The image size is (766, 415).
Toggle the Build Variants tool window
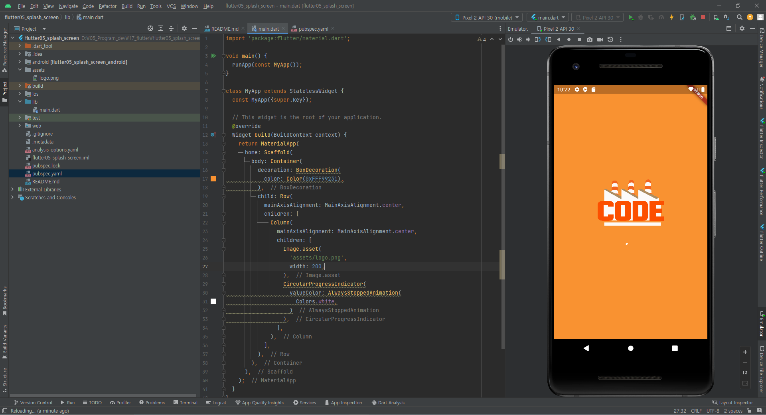click(4, 342)
